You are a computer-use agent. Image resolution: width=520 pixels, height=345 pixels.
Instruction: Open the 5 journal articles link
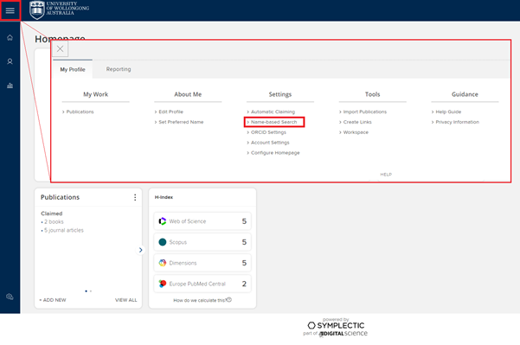coord(64,230)
